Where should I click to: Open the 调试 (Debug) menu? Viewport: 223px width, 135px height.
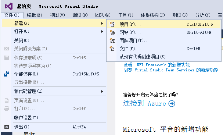[80, 15]
